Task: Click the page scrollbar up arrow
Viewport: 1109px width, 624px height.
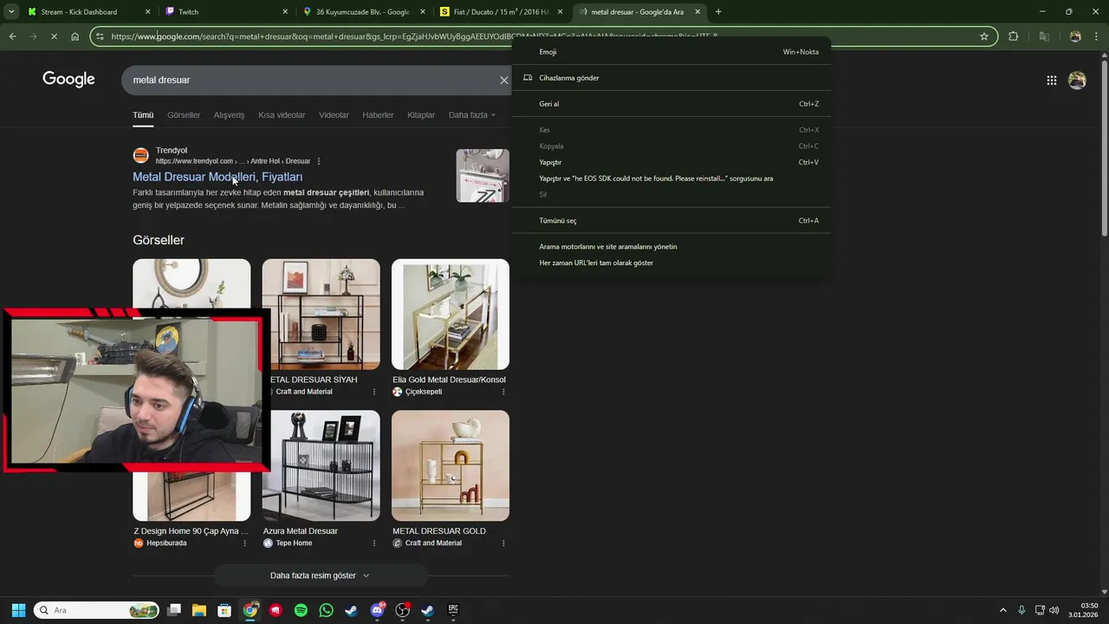Action: pyautogui.click(x=1104, y=56)
